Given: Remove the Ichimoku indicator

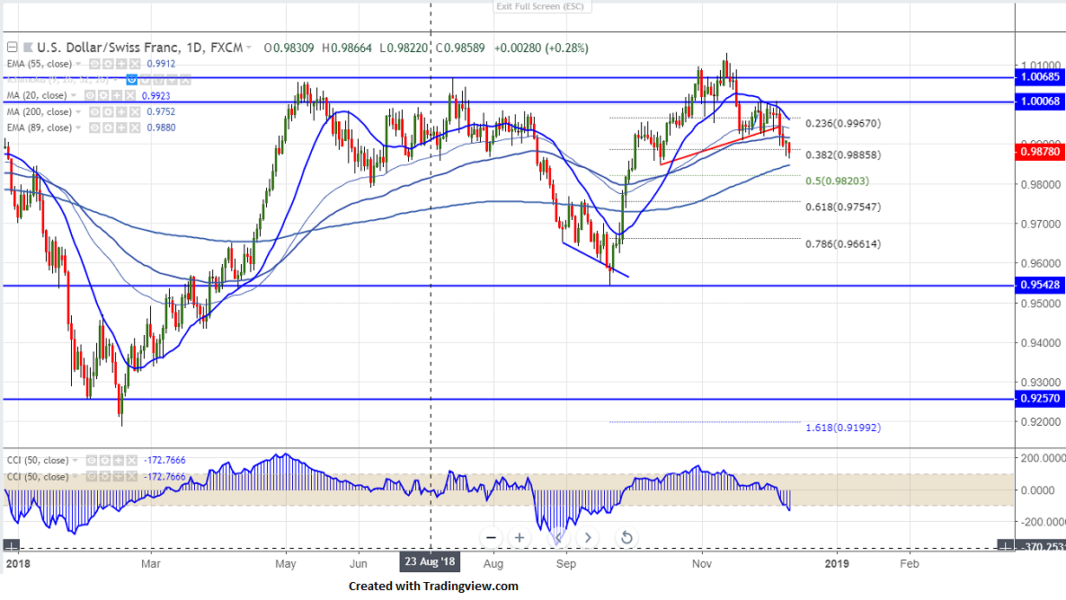Looking at the screenshot, I should 185,80.
